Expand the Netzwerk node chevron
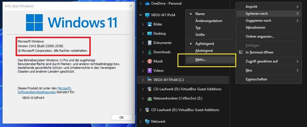 click(140, 122)
